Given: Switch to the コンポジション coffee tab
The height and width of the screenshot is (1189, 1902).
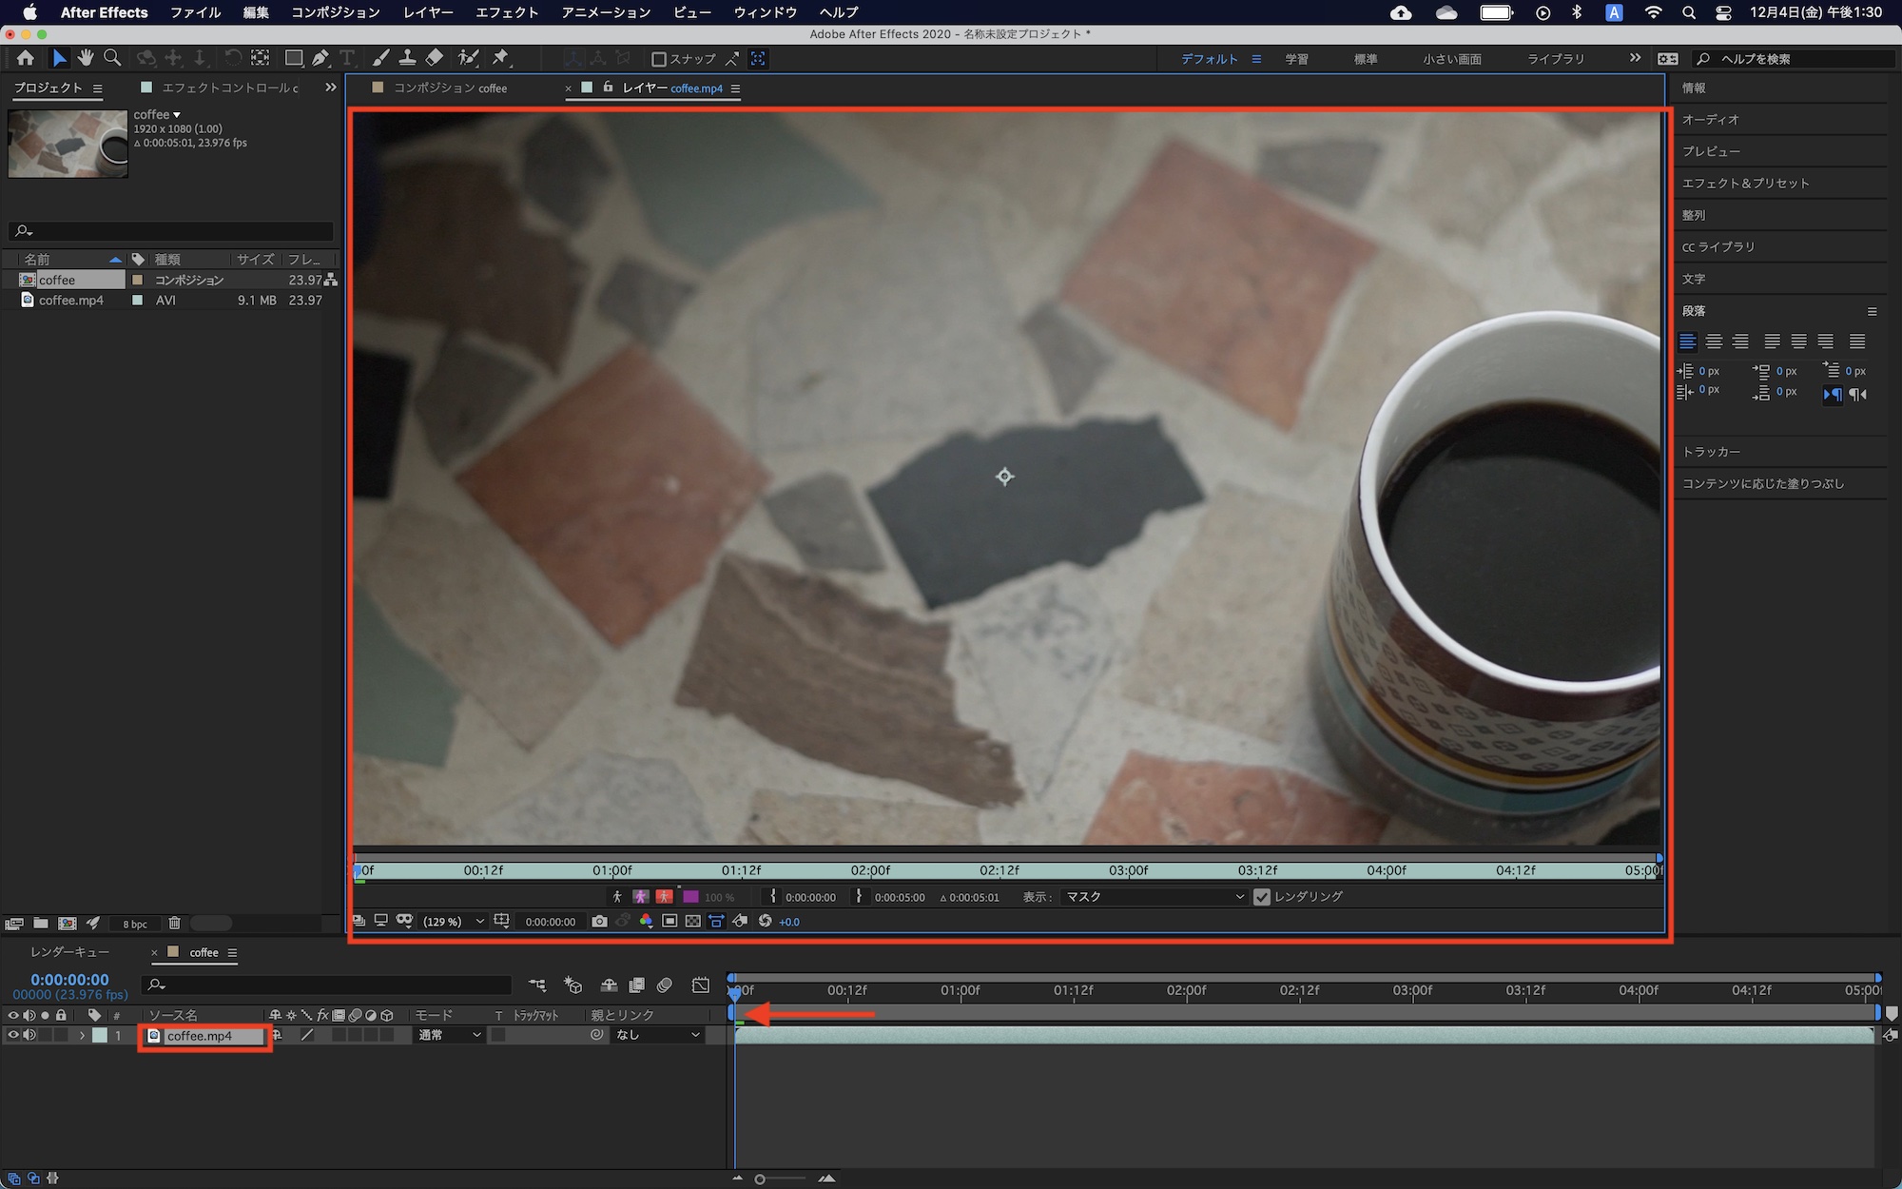Looking at the screenshot, I should click(450, 88).
